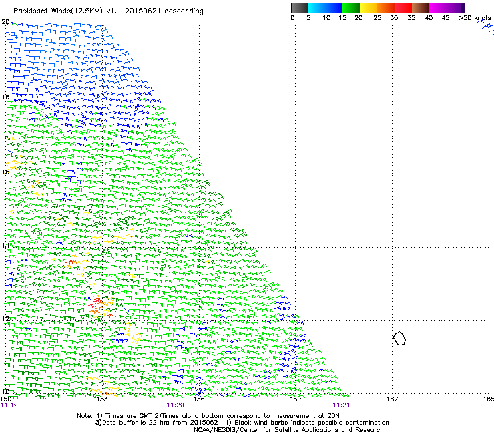
Task: Select the '35' label under the color scale
Action: click(411, 18)
